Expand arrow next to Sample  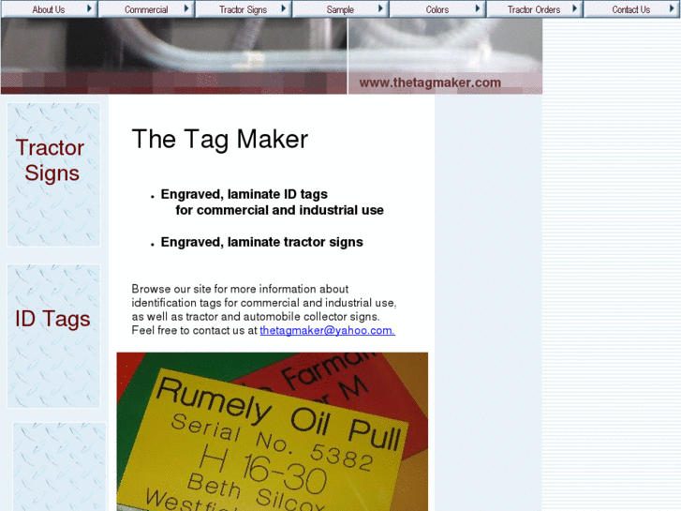(x=380, y=8)
